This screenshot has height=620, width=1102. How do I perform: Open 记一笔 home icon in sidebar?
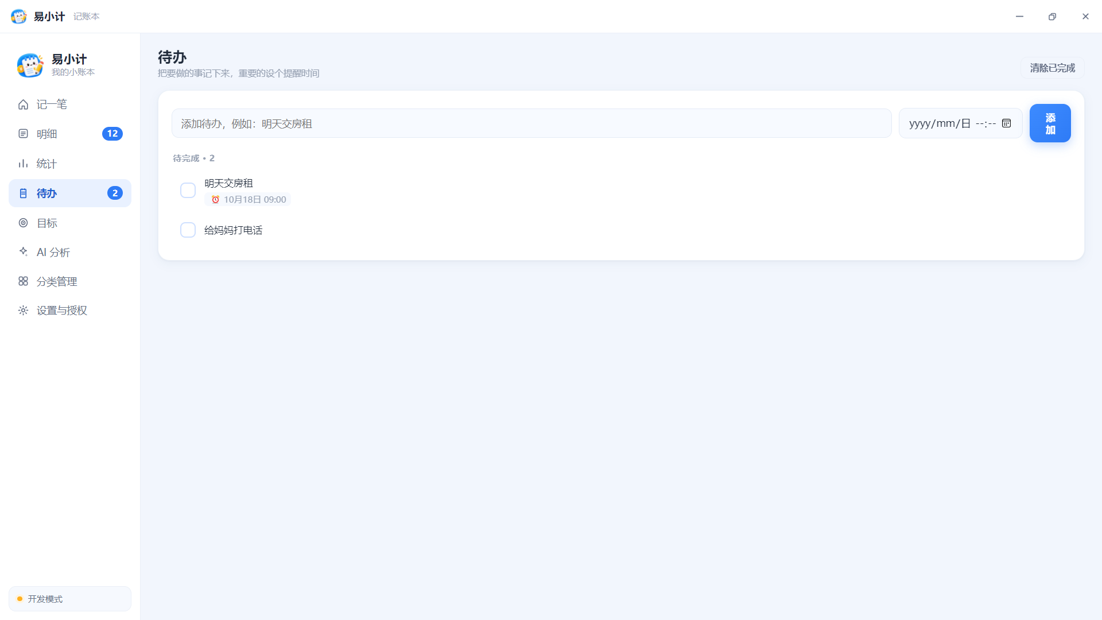tap(23, 104)
